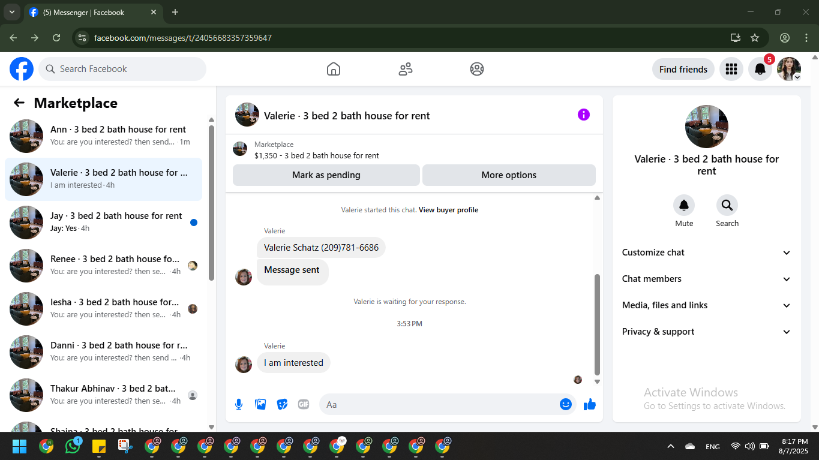Open the Wi-Fi network tray icon
The height and width of the screenshot is (460, 819).
click(735, 446)
